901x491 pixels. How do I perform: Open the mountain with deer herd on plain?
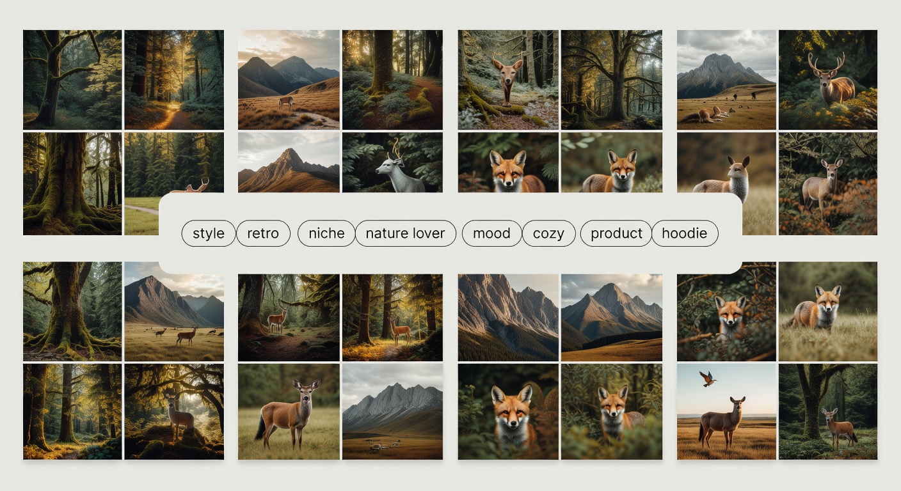174,311
